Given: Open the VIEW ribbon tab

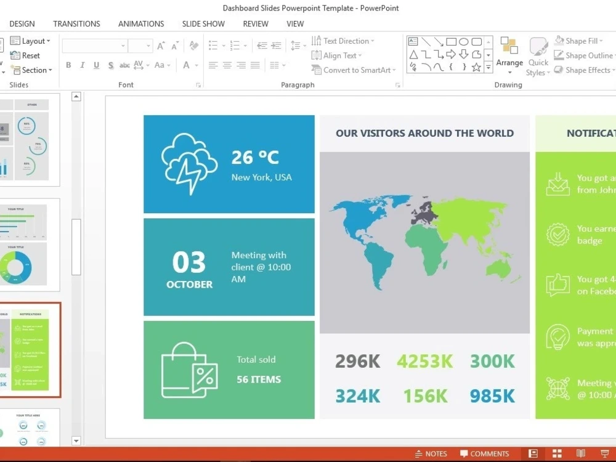Looking at the screenshot, I should coord(295,24).
